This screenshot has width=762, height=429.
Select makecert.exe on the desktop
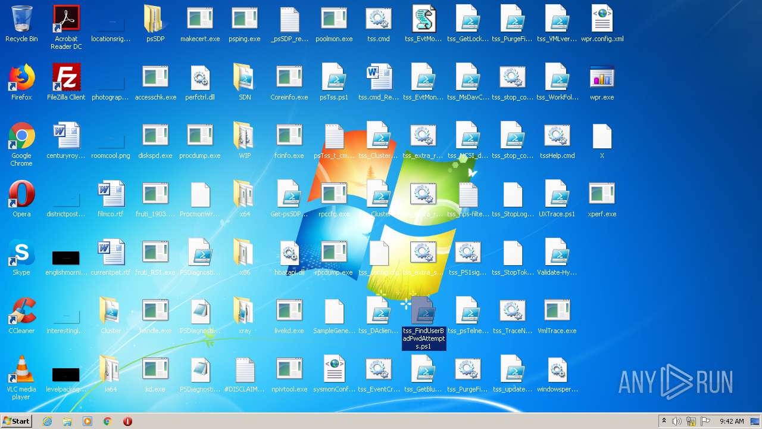click(x=200, y=24)
